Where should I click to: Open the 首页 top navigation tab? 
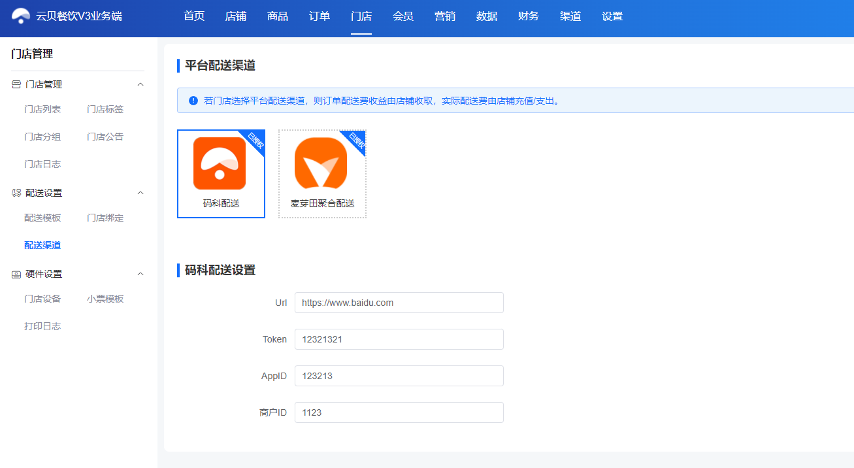[x=194, y=16]
